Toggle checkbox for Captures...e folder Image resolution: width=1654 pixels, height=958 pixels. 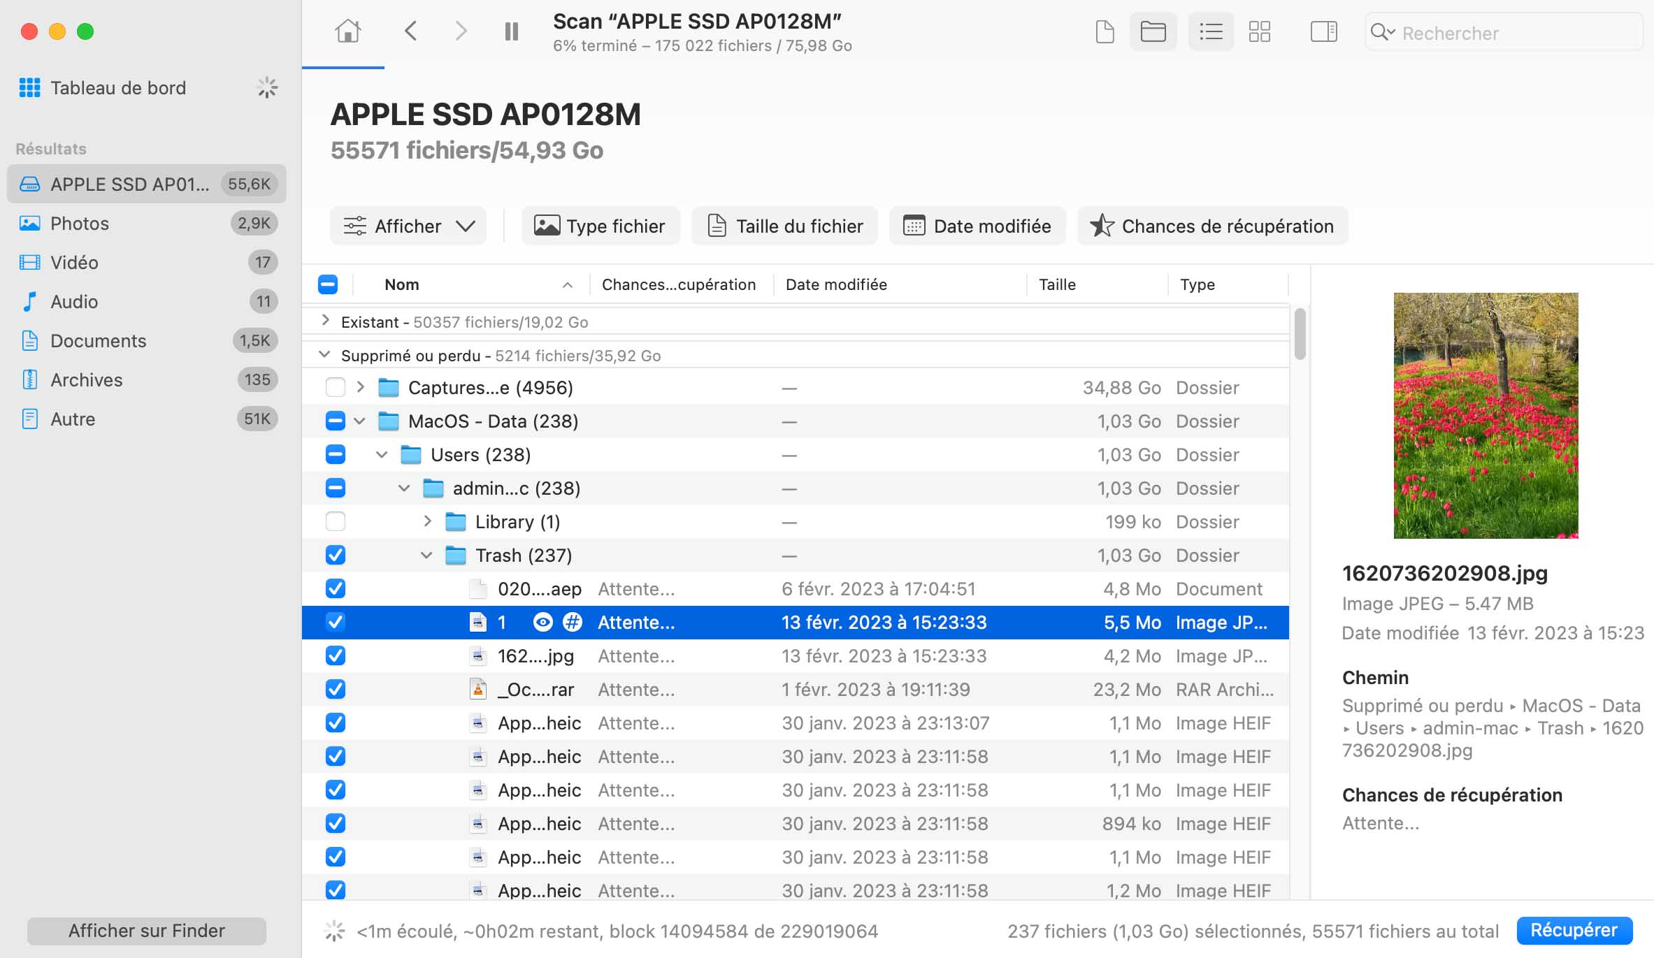(x=334, y=388)
